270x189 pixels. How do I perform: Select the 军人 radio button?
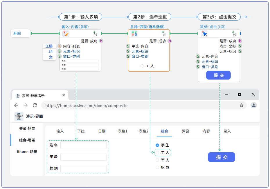click(x=157, y=160)
